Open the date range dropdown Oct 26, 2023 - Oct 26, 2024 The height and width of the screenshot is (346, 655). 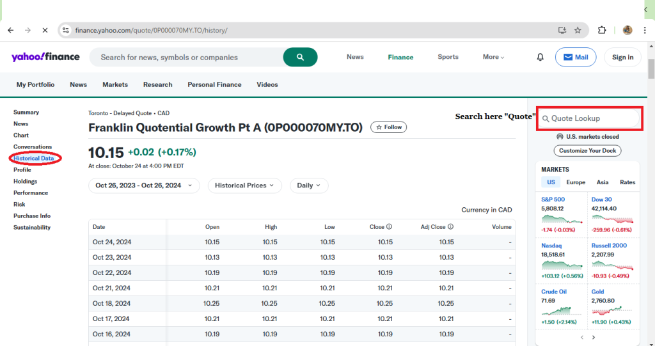144,185
